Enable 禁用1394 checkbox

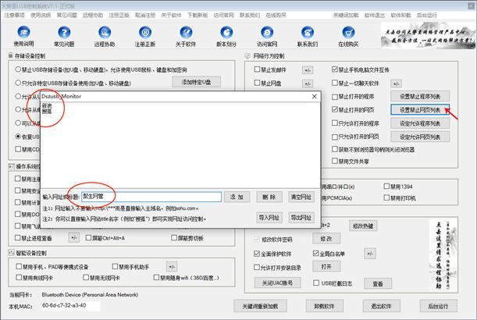[386, 187]
